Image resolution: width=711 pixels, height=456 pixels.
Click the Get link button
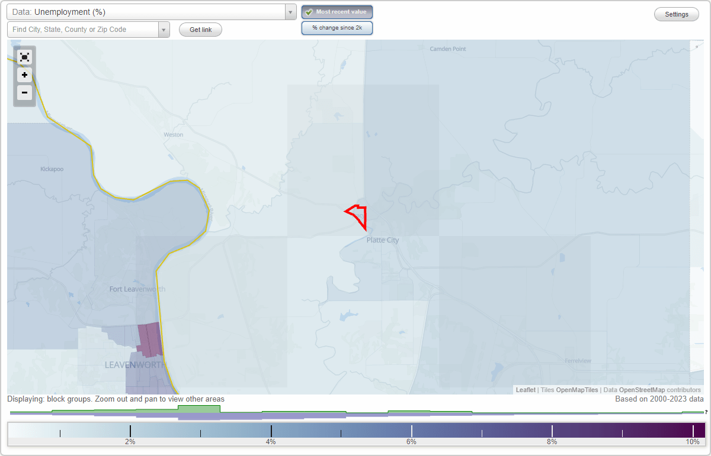(x=200, y=30)
